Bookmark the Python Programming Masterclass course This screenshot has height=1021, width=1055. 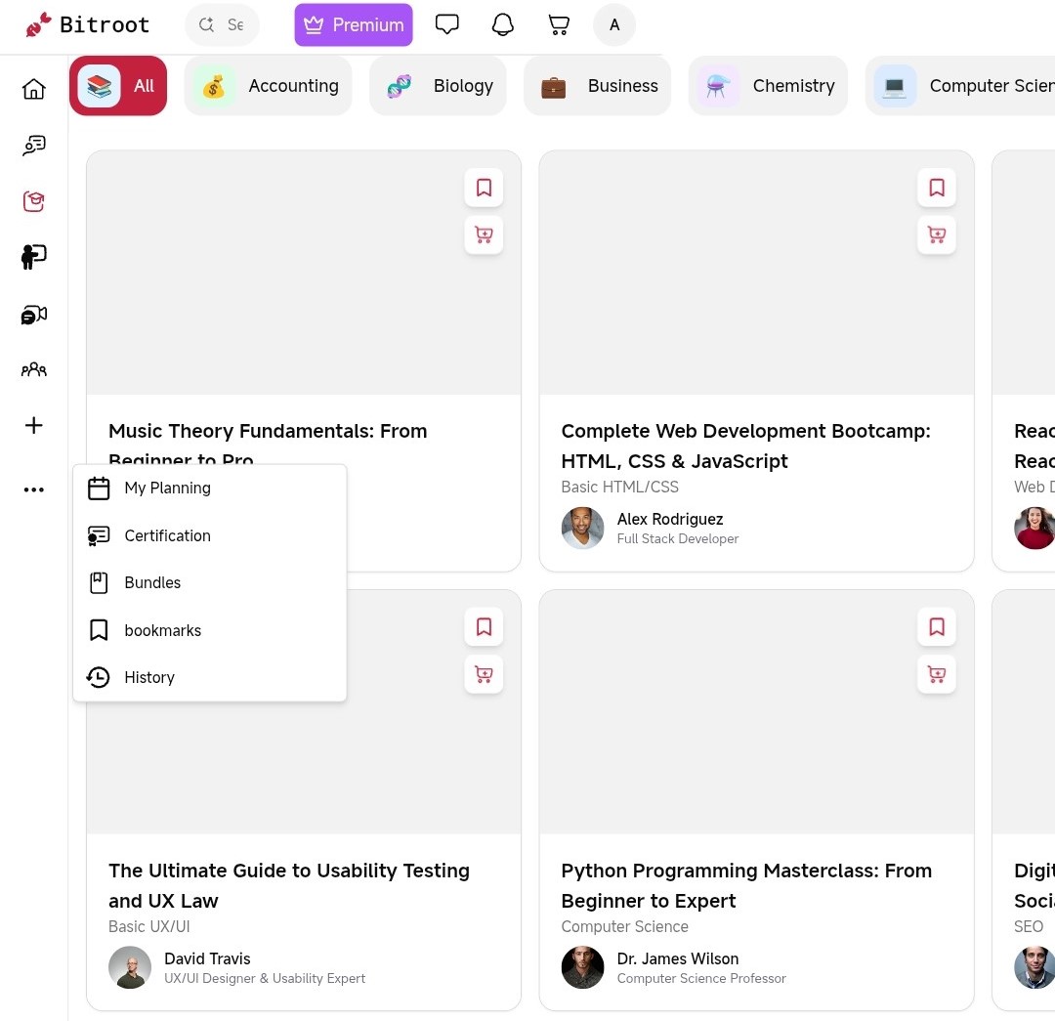click(936, 627)
